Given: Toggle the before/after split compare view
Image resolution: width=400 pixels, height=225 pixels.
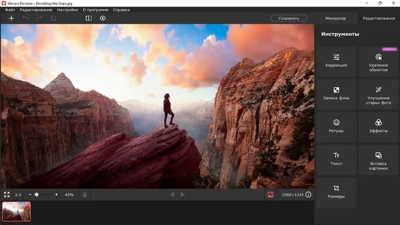Looking at the screenshot, I should click(88, 18).
